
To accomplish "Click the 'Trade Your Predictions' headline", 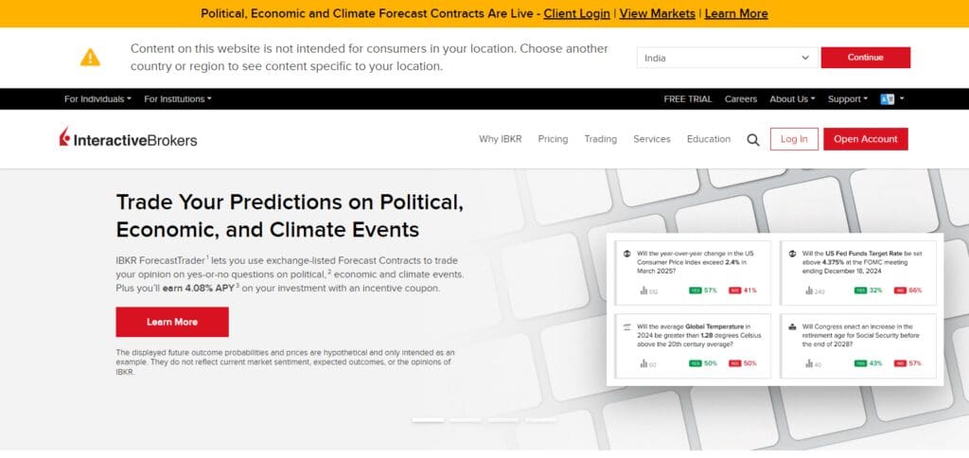I will 290,216.
